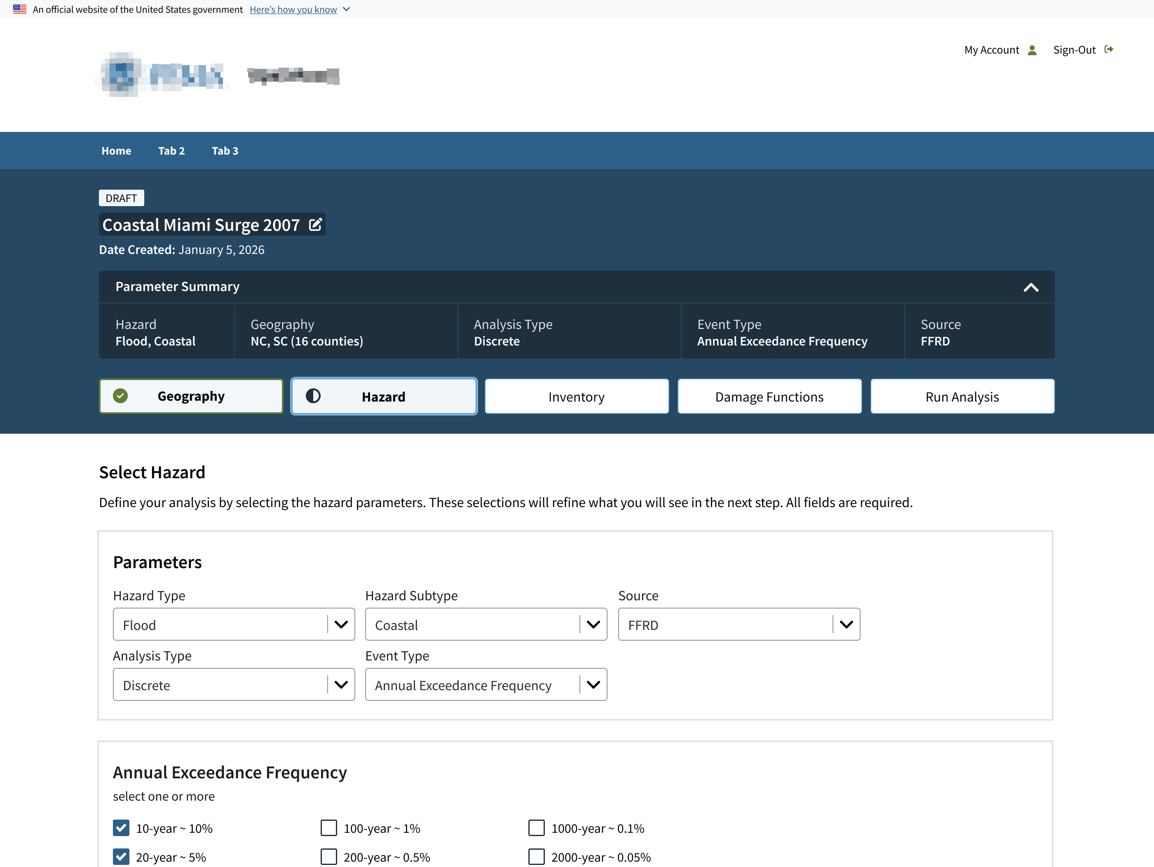Open the Inventory step
1154x867 pixels.
coord(577,397)
